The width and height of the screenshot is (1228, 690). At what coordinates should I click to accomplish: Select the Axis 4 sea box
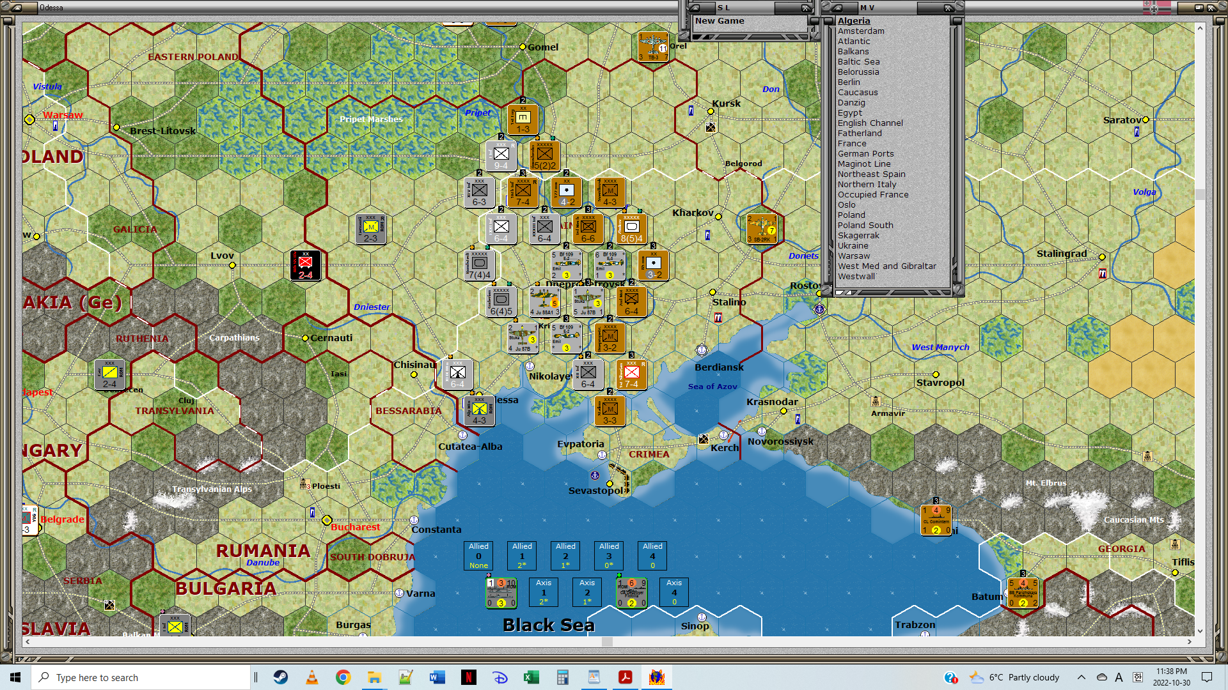coord(674,592)
